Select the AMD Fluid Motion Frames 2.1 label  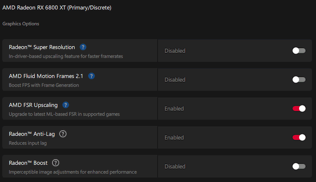tap(46, 76)
